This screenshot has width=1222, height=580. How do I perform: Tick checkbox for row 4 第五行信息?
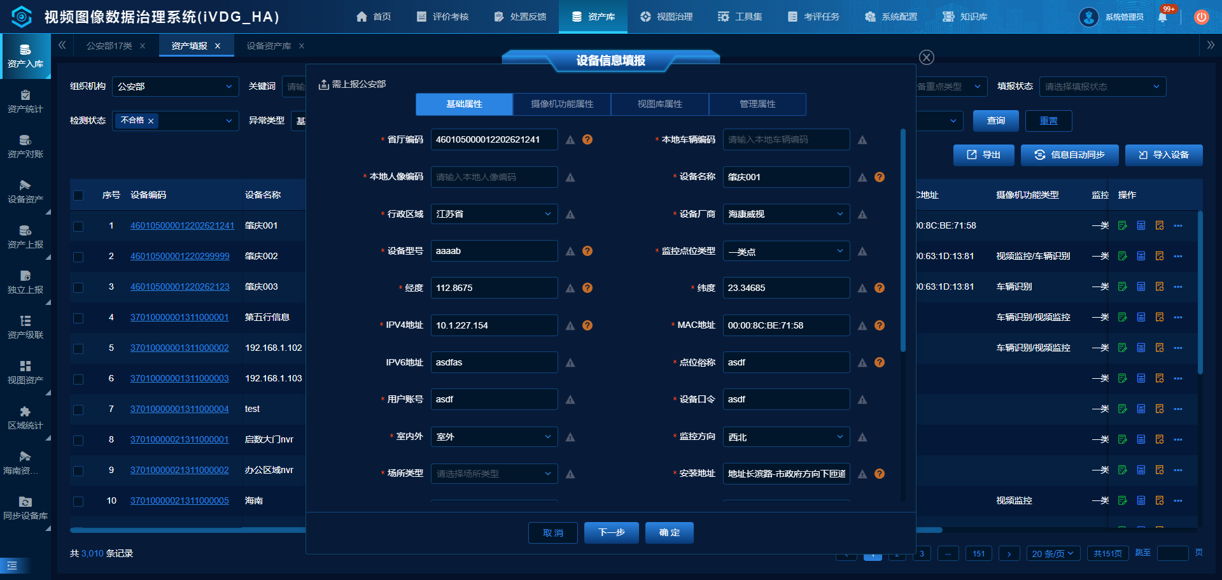[x=78, y=318]
